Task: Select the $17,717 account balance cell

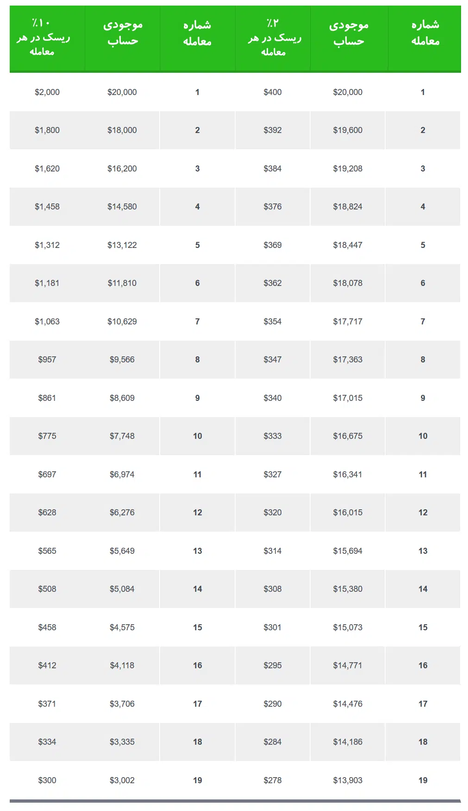Action: pos(348,322)
